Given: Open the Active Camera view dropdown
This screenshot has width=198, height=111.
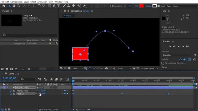Looking at the screenshot, I should 149,68.
